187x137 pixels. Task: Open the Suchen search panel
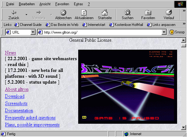[x=127, y=13]
